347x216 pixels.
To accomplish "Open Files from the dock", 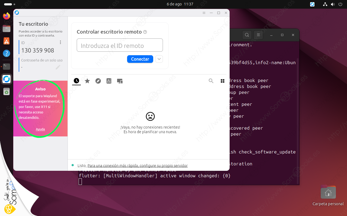I will click(x=7, y=28).
